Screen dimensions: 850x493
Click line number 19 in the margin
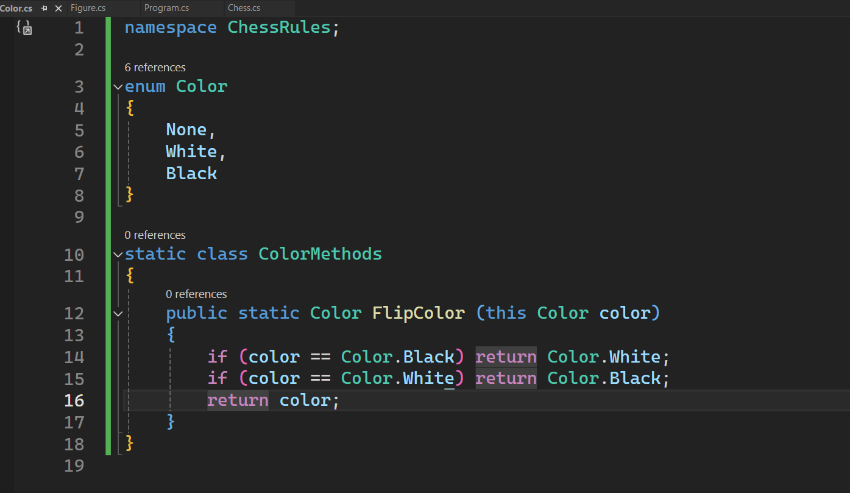coord(74,466)
